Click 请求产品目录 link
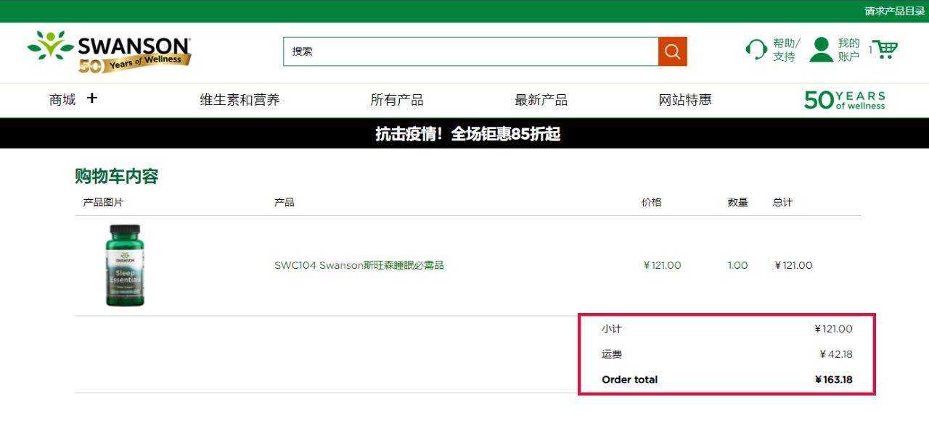 895,11
